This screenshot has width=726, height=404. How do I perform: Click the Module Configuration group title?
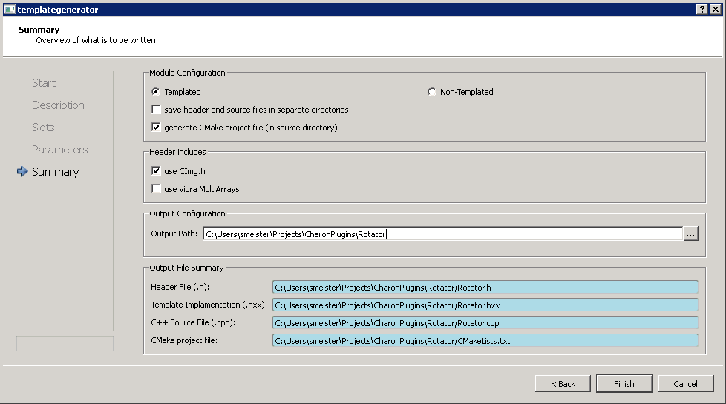point(187,73)
